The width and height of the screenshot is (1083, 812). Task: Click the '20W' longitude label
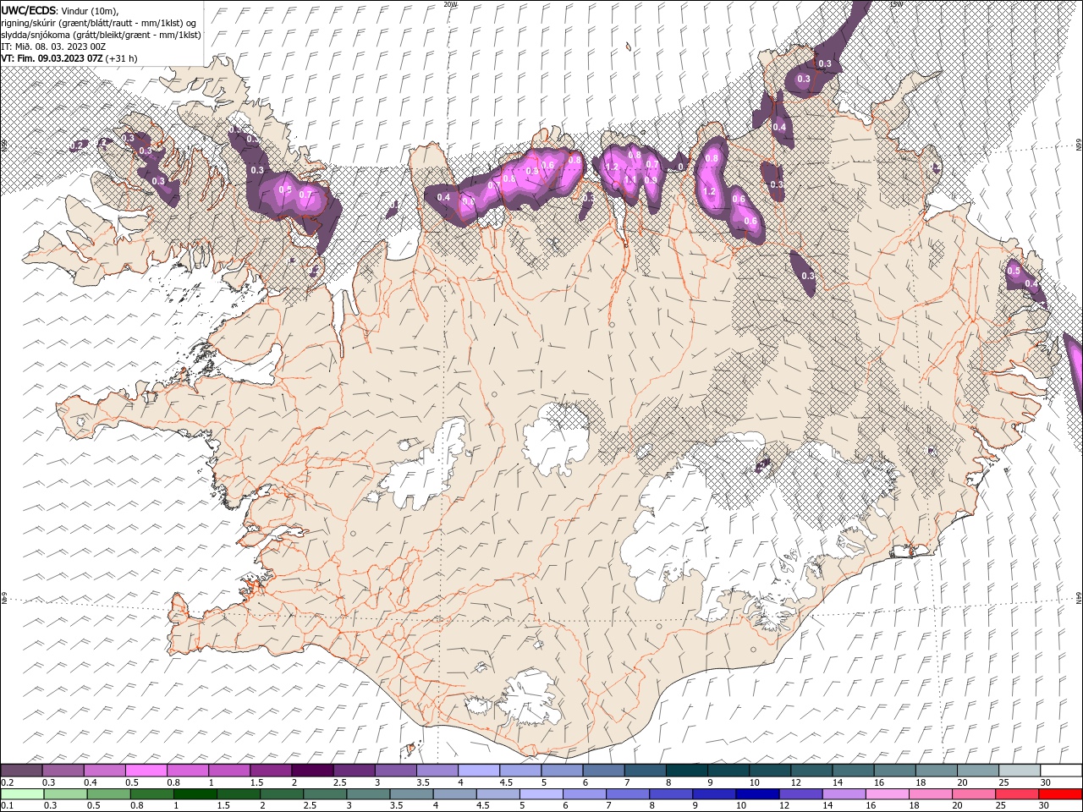[450, 4]
